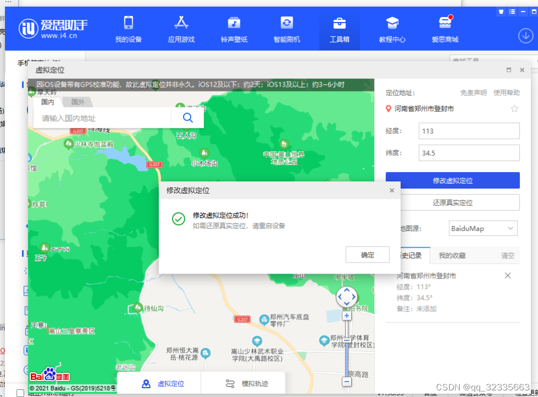Select the 工具箱 toolbox tab
Screen dimensions: 538x397
340,29
